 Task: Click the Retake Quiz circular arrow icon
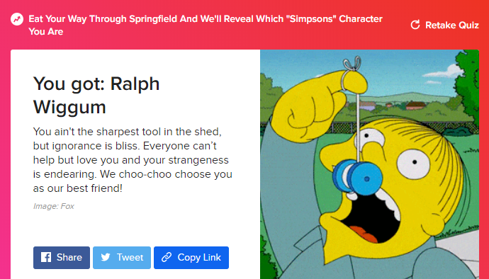415,25
